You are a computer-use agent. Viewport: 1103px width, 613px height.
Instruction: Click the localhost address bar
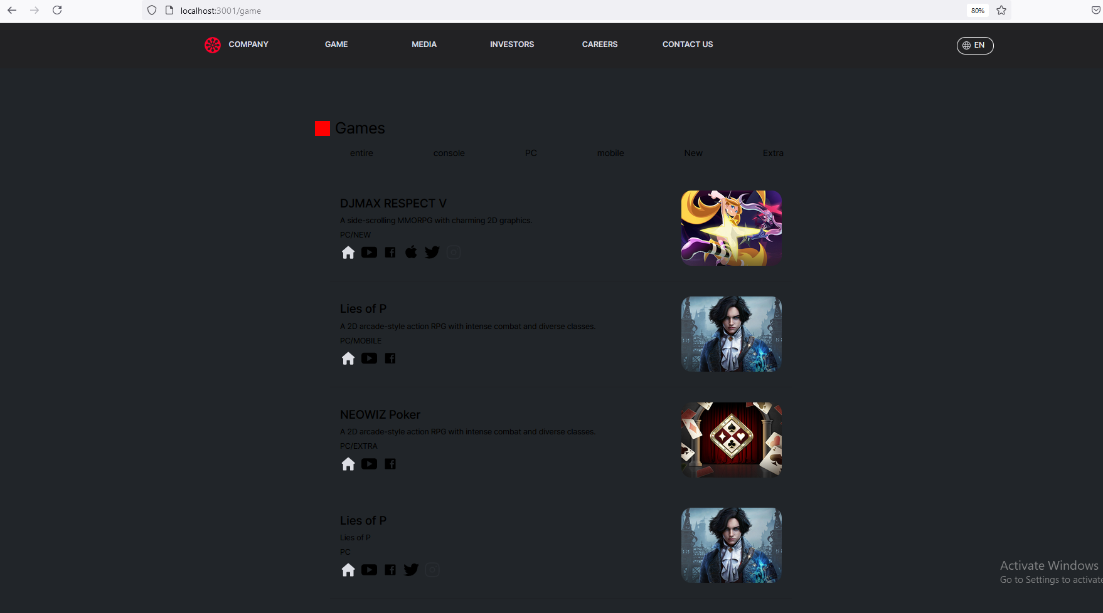click(x=552, y=11)
